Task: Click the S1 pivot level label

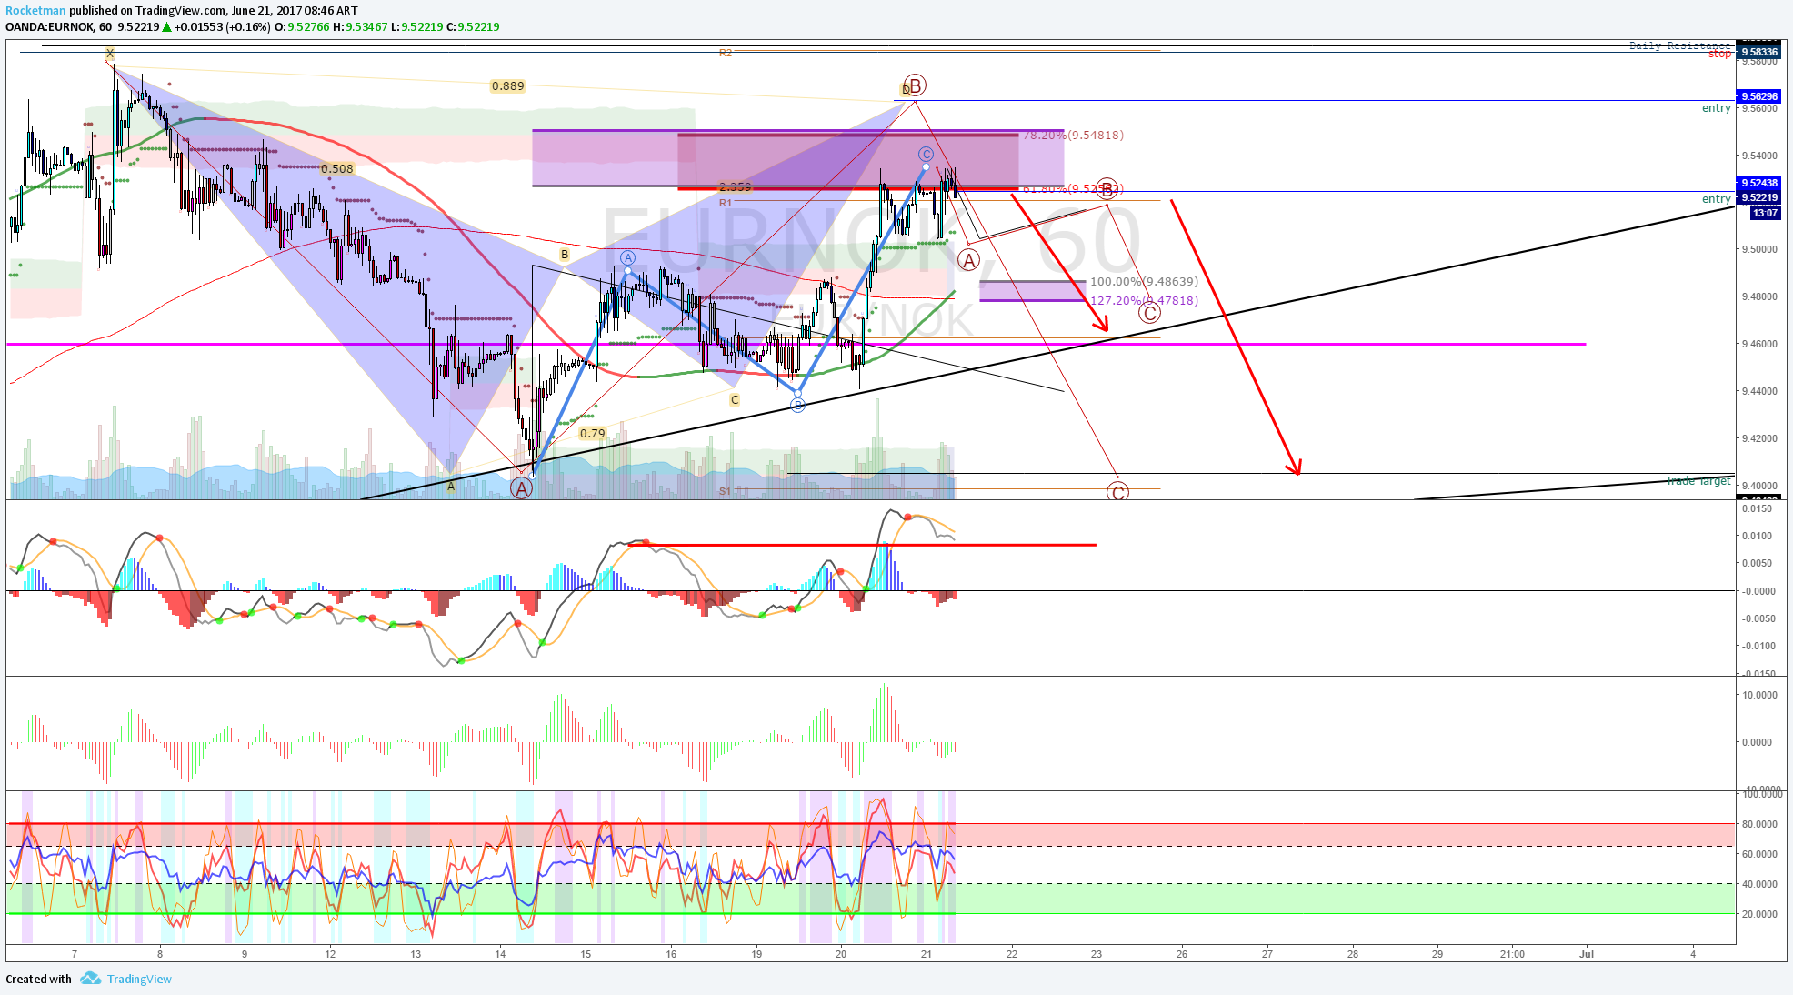Action: click(x=725, y=491)
